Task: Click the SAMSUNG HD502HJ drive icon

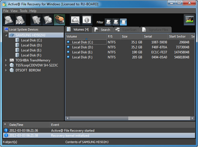Action: [12, 35]
